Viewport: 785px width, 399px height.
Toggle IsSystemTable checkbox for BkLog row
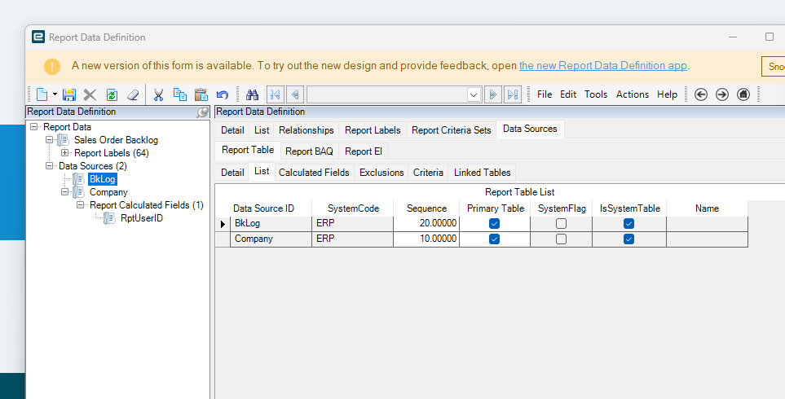click(628, 223)
